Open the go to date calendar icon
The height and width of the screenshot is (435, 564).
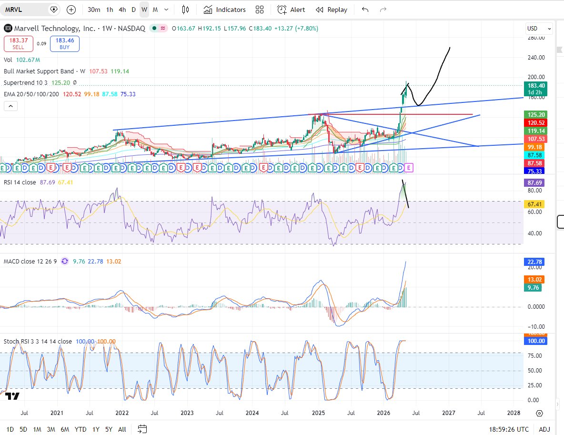coord(142,429)
